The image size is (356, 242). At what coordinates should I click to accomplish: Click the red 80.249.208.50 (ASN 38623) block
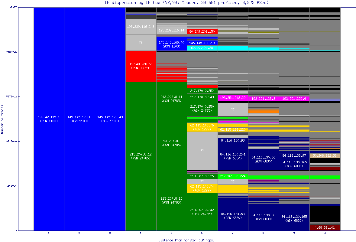click(141, 66)
